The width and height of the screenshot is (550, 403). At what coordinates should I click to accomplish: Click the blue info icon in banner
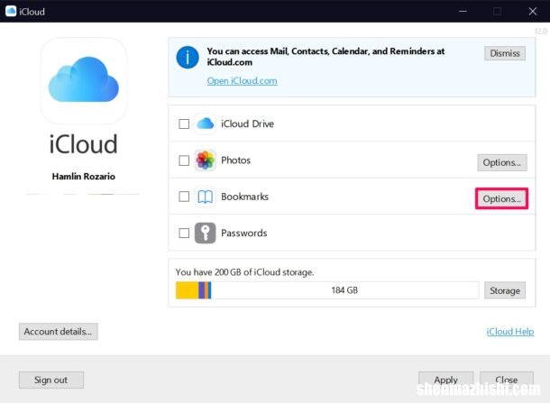click(x=188, y=59)
